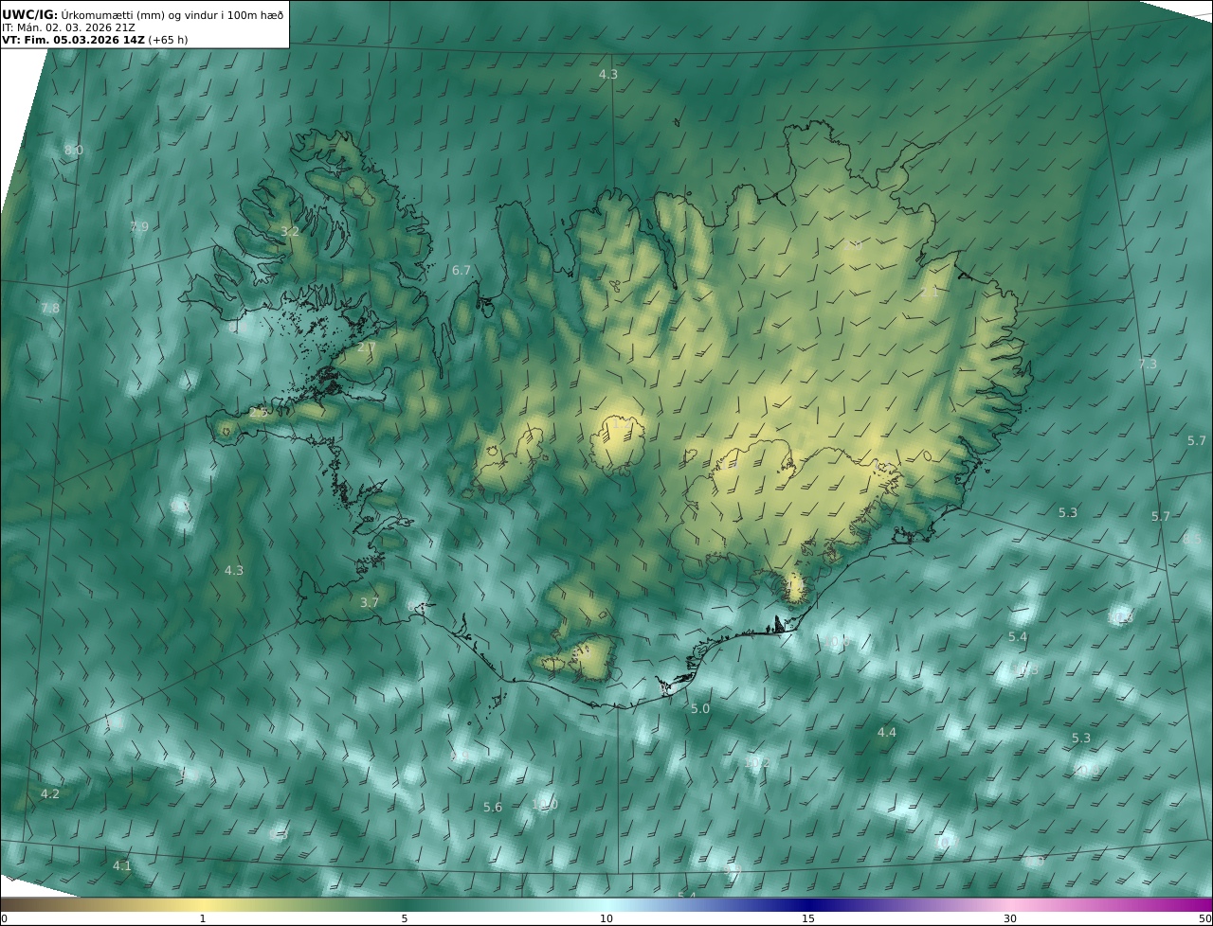Click the colorbar tick label '10'
Screen dimensions: 1213x926
tap(606, 918)
